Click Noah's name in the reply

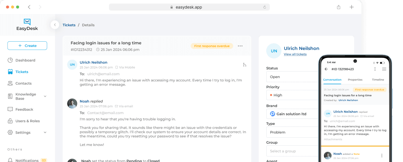coord(84,101)
